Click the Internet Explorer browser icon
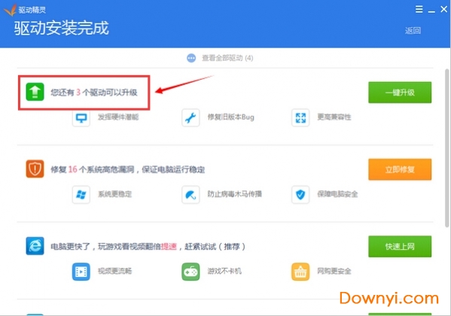451x316 pixels. click(x=35, y=246)
